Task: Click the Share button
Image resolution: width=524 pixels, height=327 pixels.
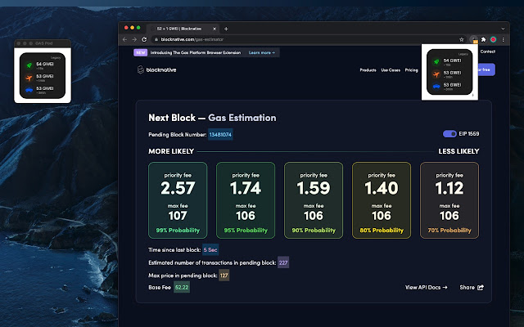Action: click(x=472, y=287)
